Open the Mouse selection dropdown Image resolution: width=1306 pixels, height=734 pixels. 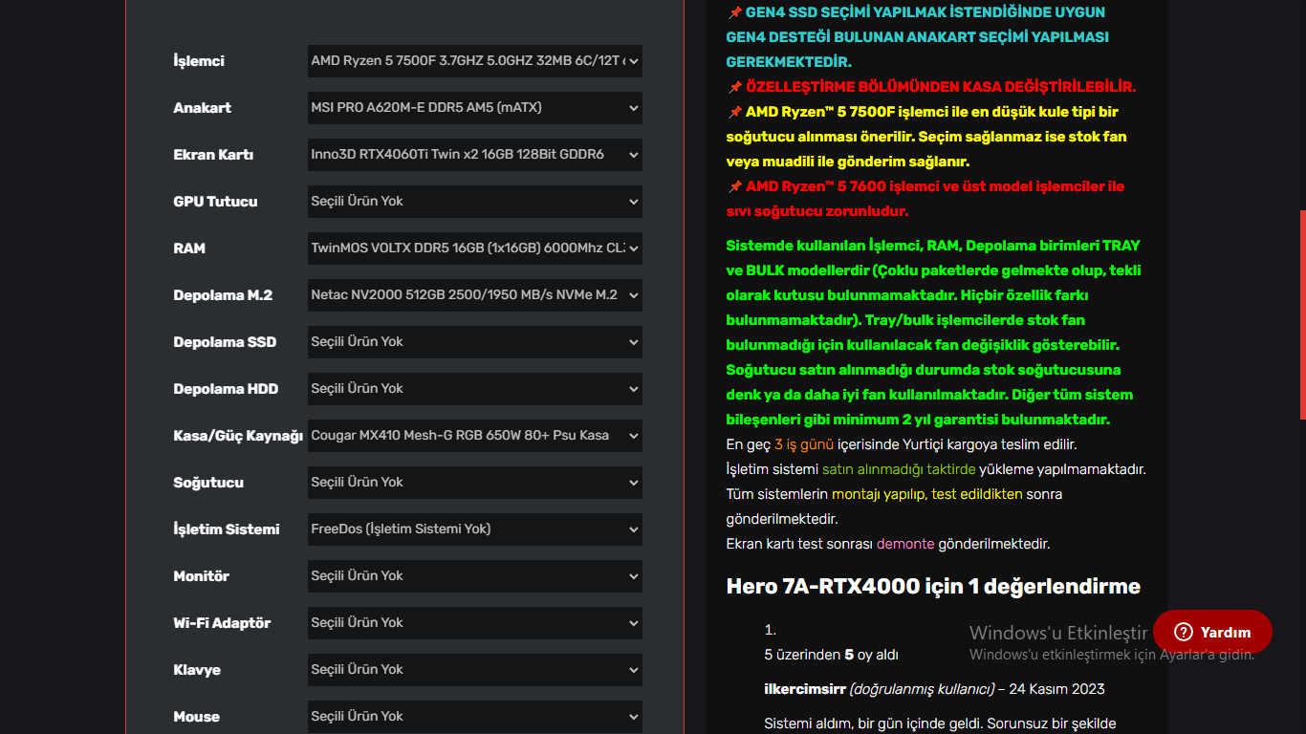[x=475, y=717]
